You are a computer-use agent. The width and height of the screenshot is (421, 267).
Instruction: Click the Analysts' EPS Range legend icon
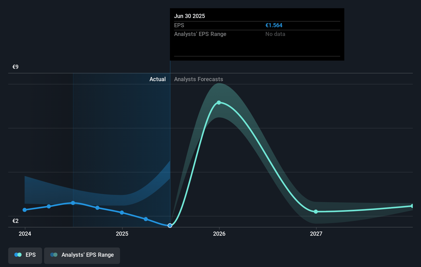pyautogui.click(x=54, y=255)
